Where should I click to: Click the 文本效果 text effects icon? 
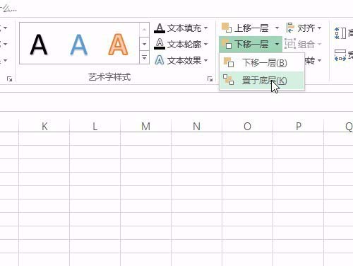[x=160, y=60]
